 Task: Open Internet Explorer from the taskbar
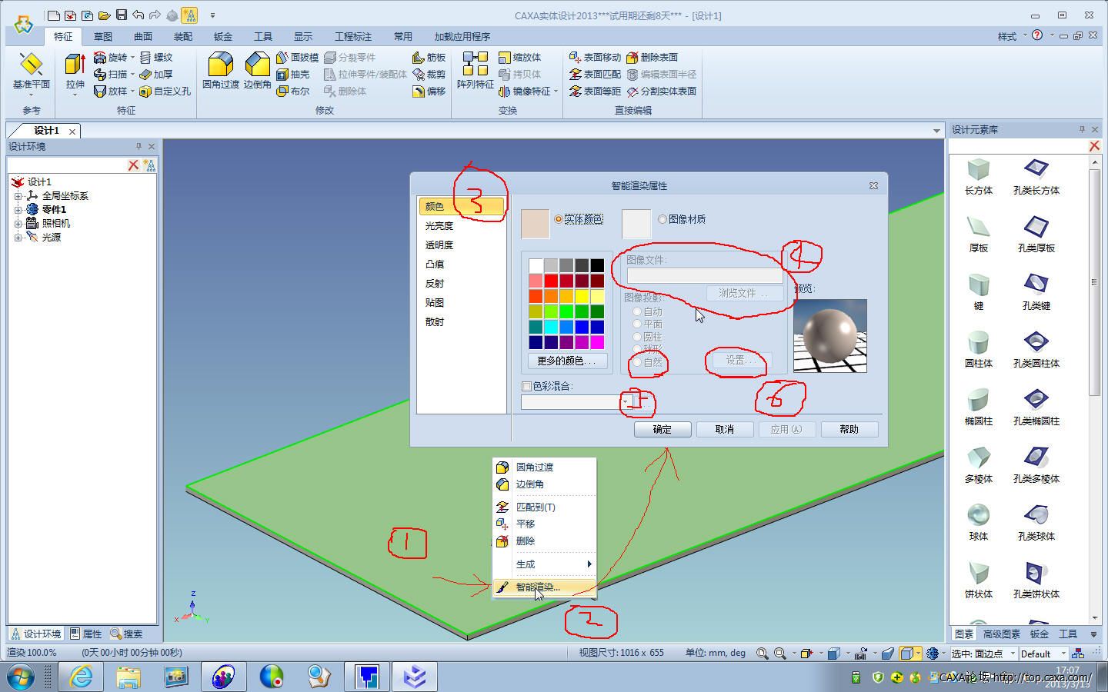81,677
